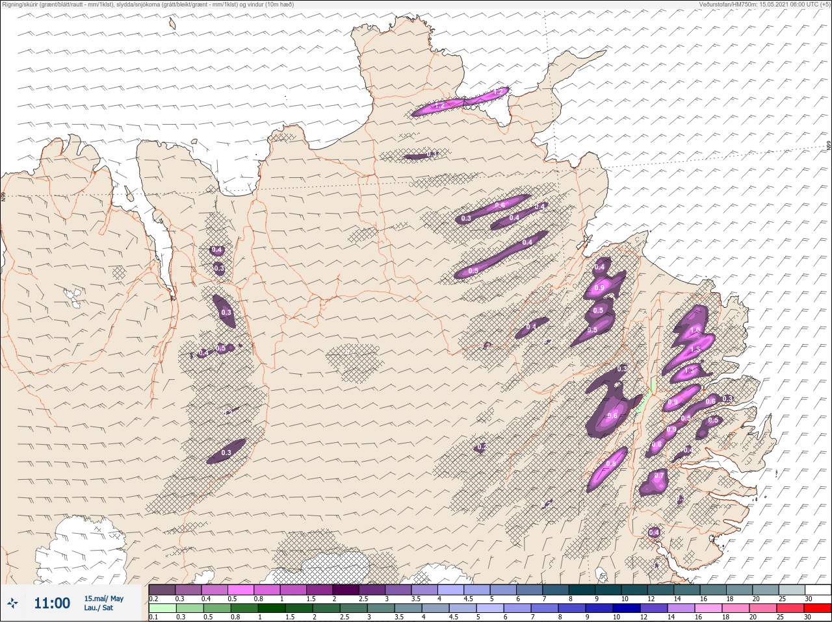Pick the dark purple 0.2 swatch in upper legend

click(x=162, y=590)
